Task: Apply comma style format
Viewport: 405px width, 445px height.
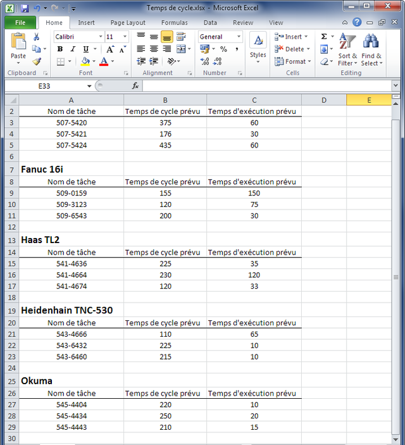Action: [x=236, y=49]
